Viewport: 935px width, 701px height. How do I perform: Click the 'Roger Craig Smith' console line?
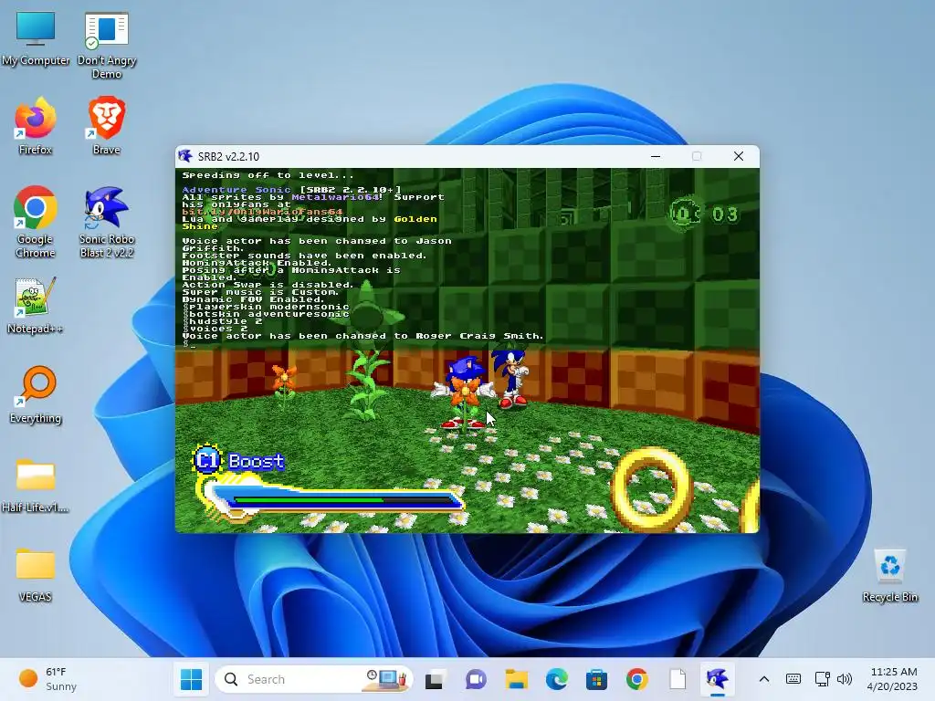[362, 336]
